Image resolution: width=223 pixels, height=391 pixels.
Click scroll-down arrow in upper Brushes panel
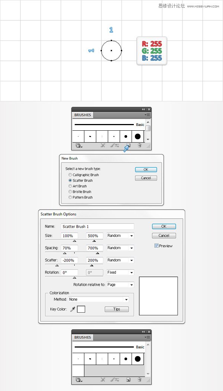coord(148,139)
